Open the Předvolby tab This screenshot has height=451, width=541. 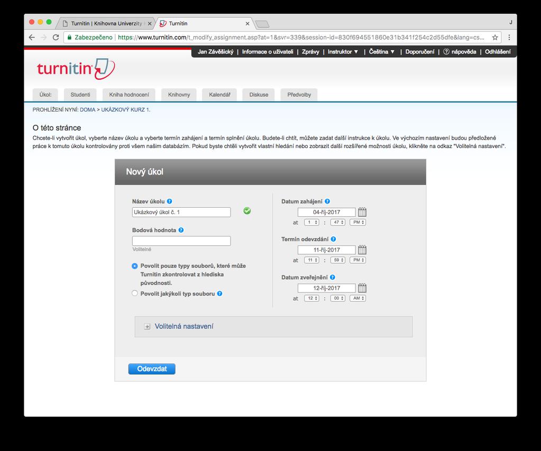pos(299,95)
